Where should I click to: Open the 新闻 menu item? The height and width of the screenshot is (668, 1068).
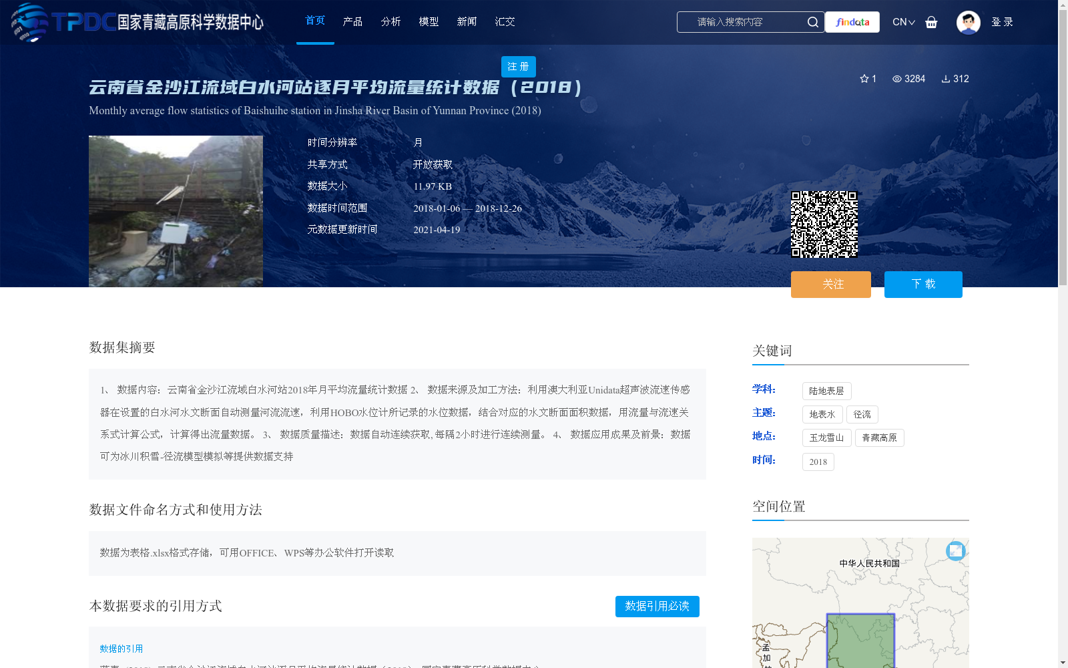tap(467, 22)
